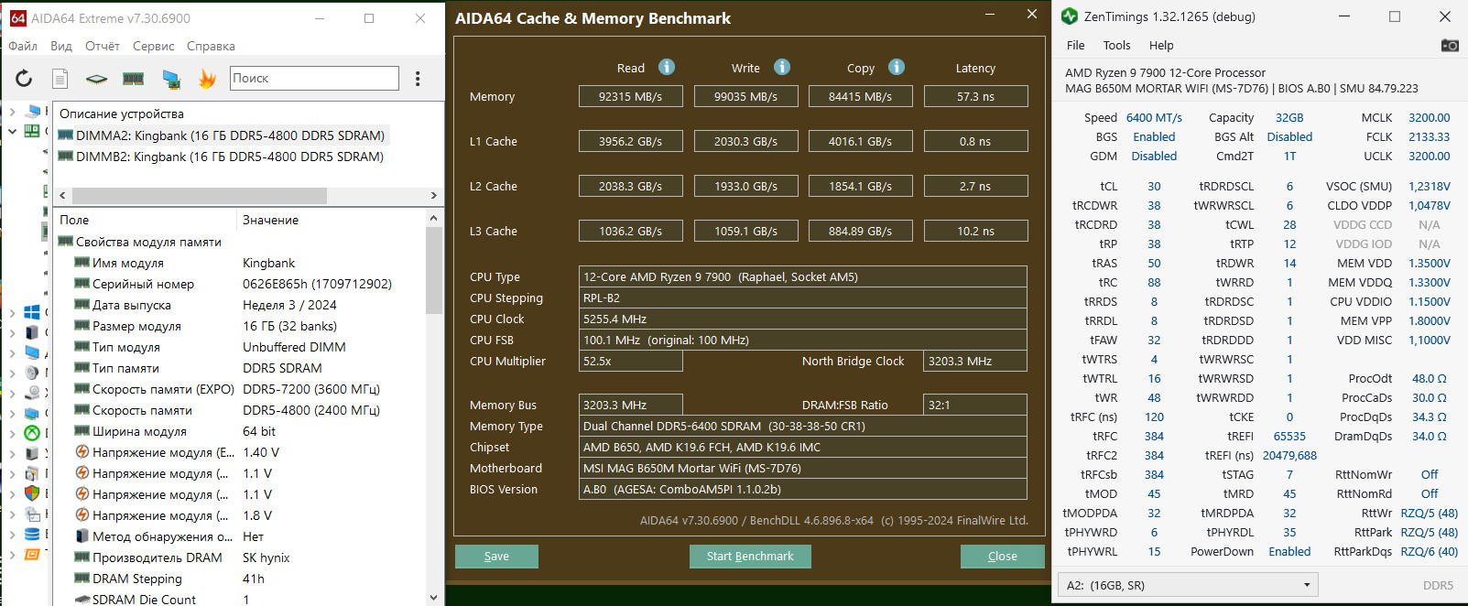Click the horizontal scrollbar under device list
The image size is (1468, 606).
click(x=200, y=196)
